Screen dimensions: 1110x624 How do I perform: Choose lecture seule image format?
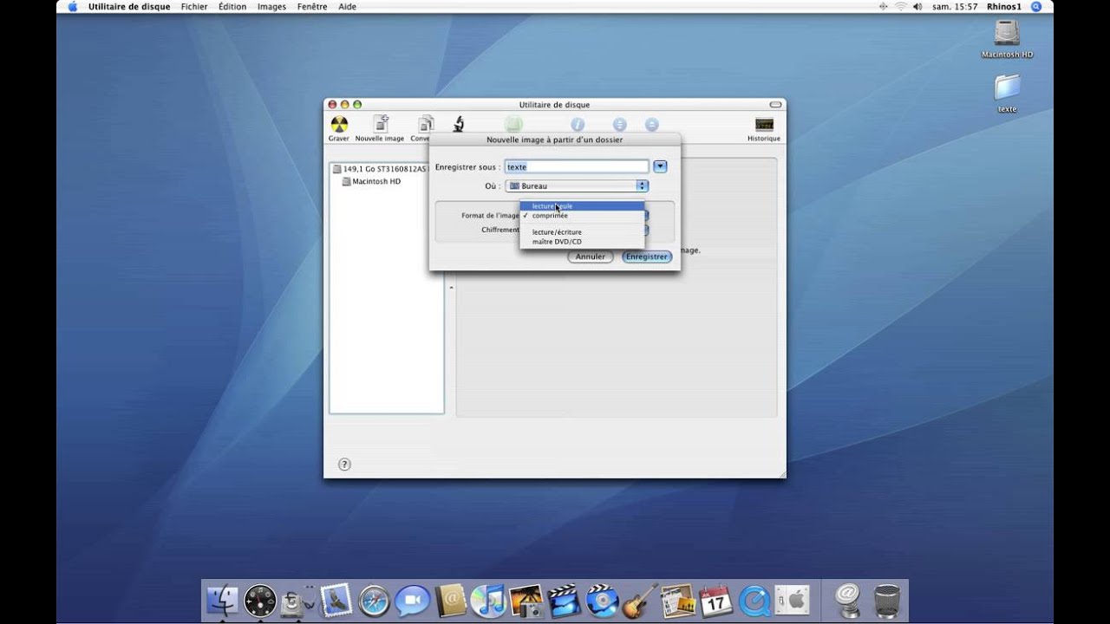582,206
